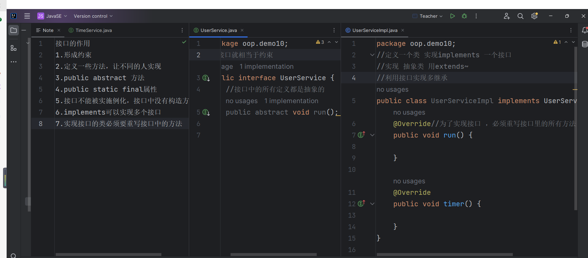Click override gutter icon beside timer()
This screenshot has width=588, height=258.
tap(362, 203)
